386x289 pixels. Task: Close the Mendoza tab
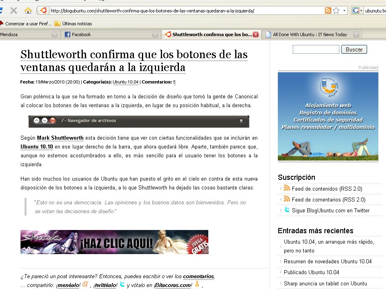coord(55,35)
